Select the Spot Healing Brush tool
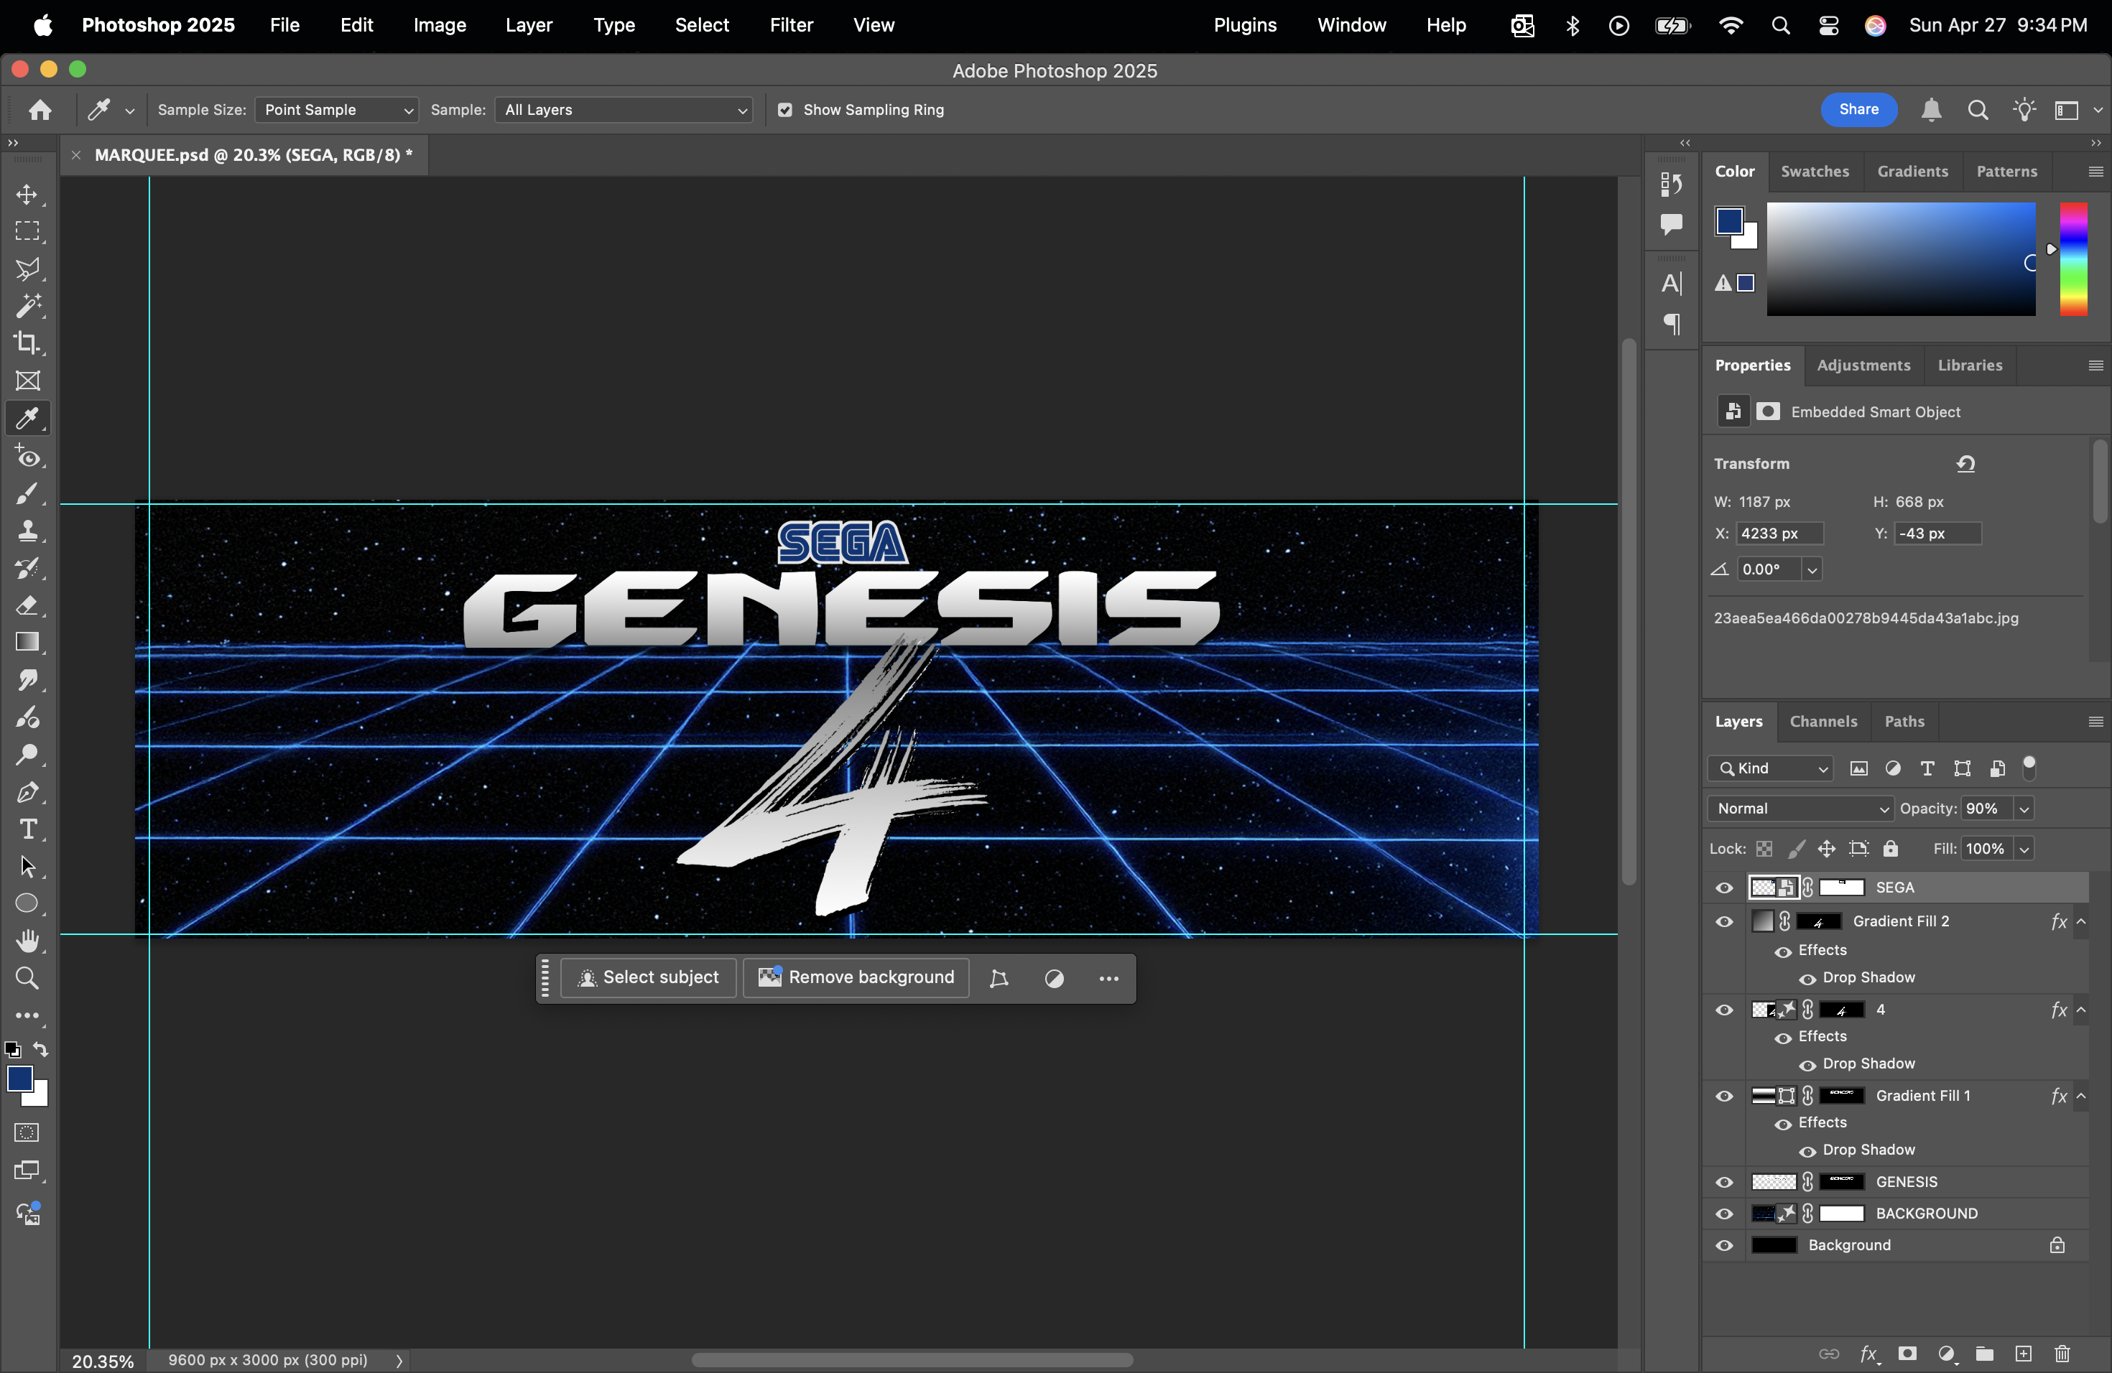The image size is (2112, 1373). (27, 457)
